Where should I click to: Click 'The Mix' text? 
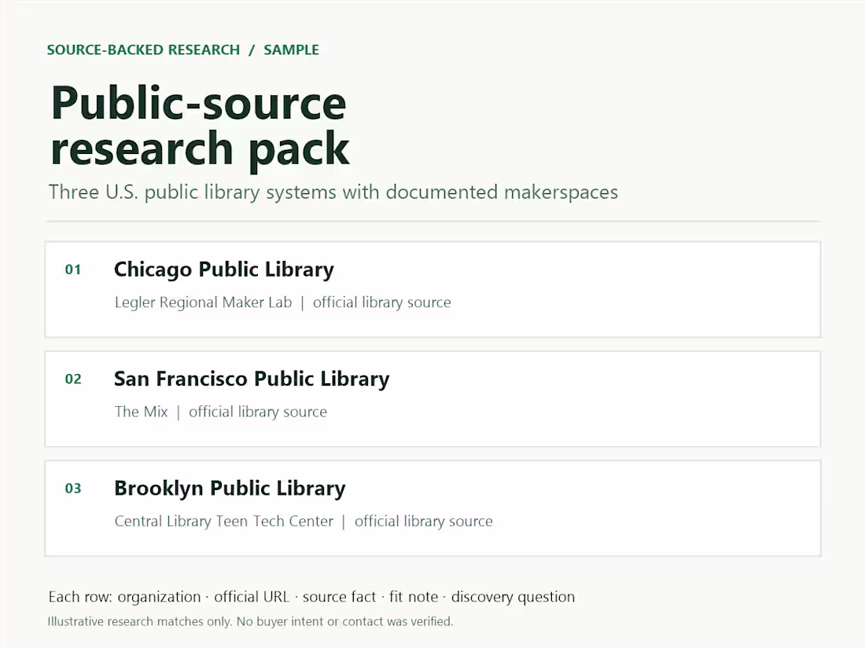[x=142, y=412]
